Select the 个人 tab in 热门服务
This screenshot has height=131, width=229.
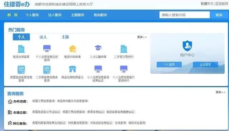[21, 37]
